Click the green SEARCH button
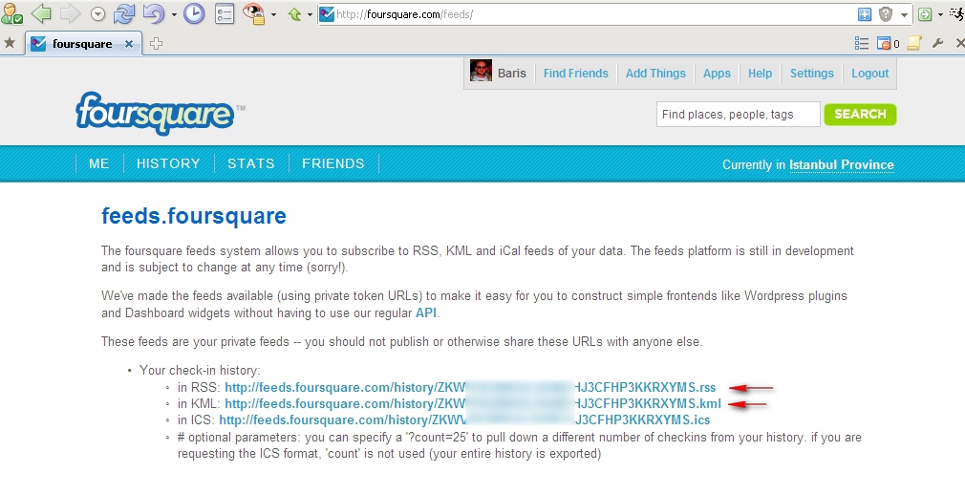The height and width of the screenshot is (495, 965). pos(860,114)
